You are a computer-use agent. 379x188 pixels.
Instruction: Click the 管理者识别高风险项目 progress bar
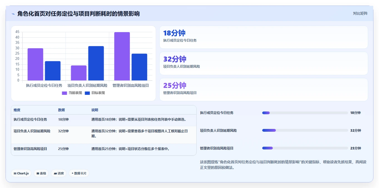coord(305,148)
